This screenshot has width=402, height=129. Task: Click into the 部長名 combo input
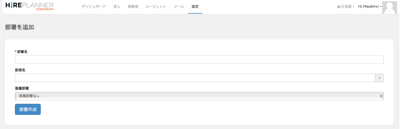195,78
